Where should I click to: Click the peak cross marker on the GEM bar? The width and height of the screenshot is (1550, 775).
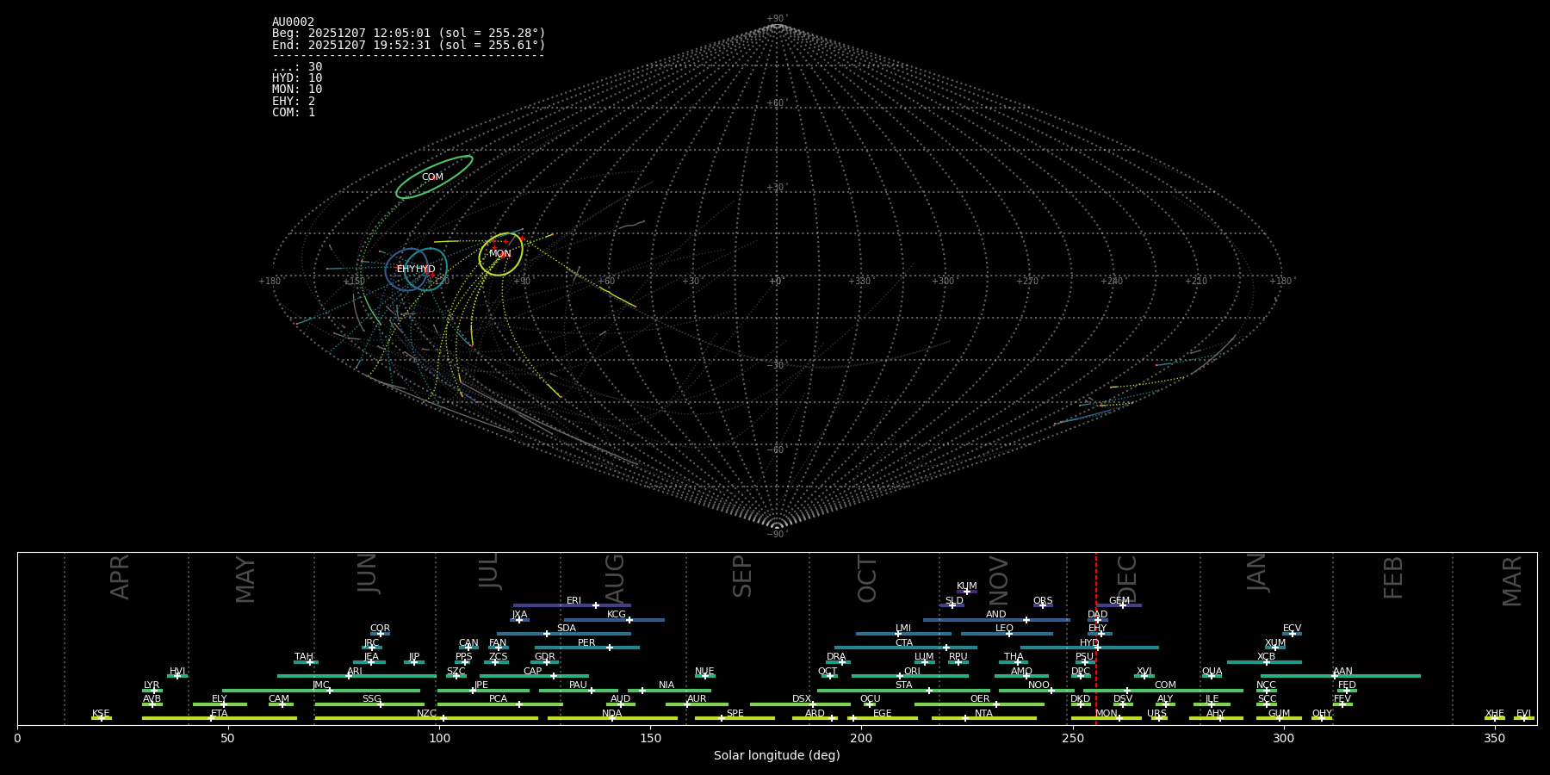pos(1122,605)
